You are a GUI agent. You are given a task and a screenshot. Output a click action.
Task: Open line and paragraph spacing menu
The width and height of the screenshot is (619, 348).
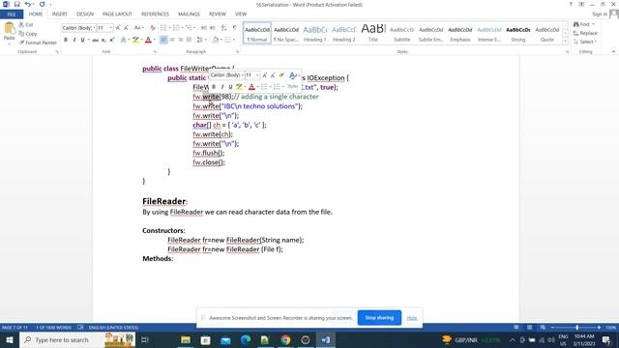[201, 40]
